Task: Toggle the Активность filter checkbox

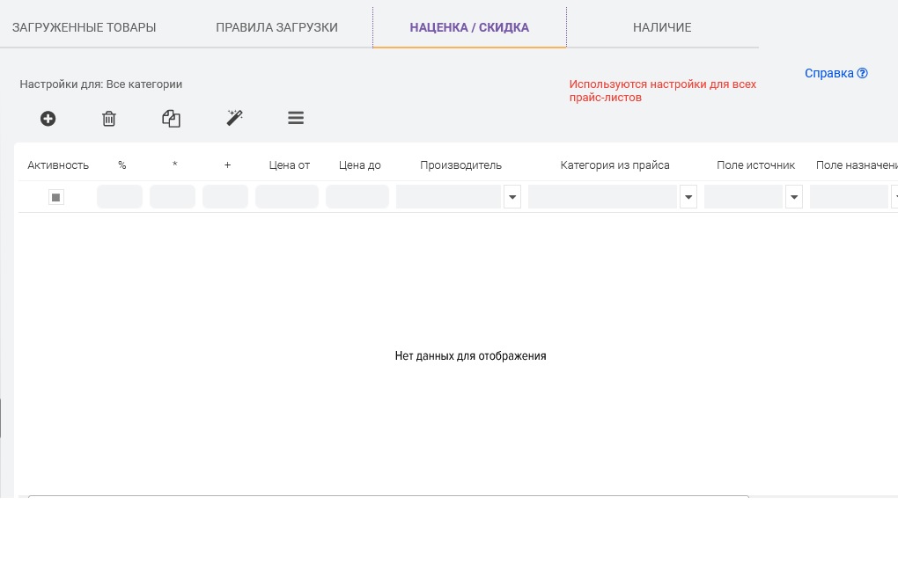Action: pos(55,197)
